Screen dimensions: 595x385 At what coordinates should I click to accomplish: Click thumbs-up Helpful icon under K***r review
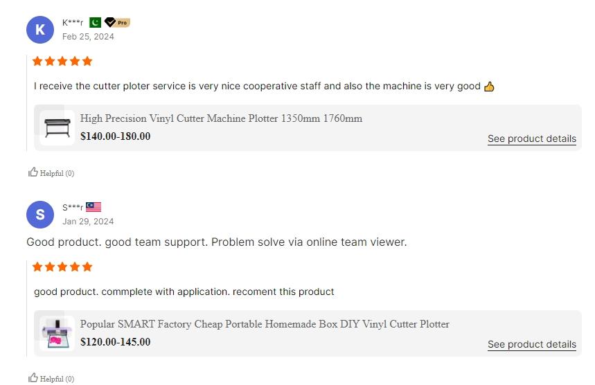[x=33, y=172]
